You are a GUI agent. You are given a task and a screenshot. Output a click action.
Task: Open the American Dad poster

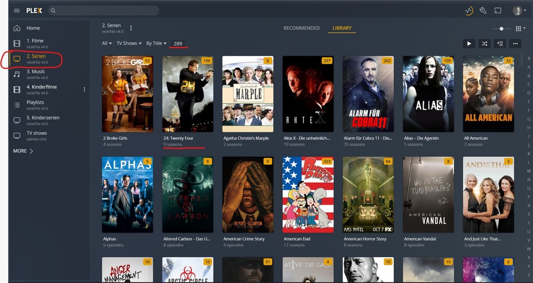pyautogui.click(x=308, y=195)
